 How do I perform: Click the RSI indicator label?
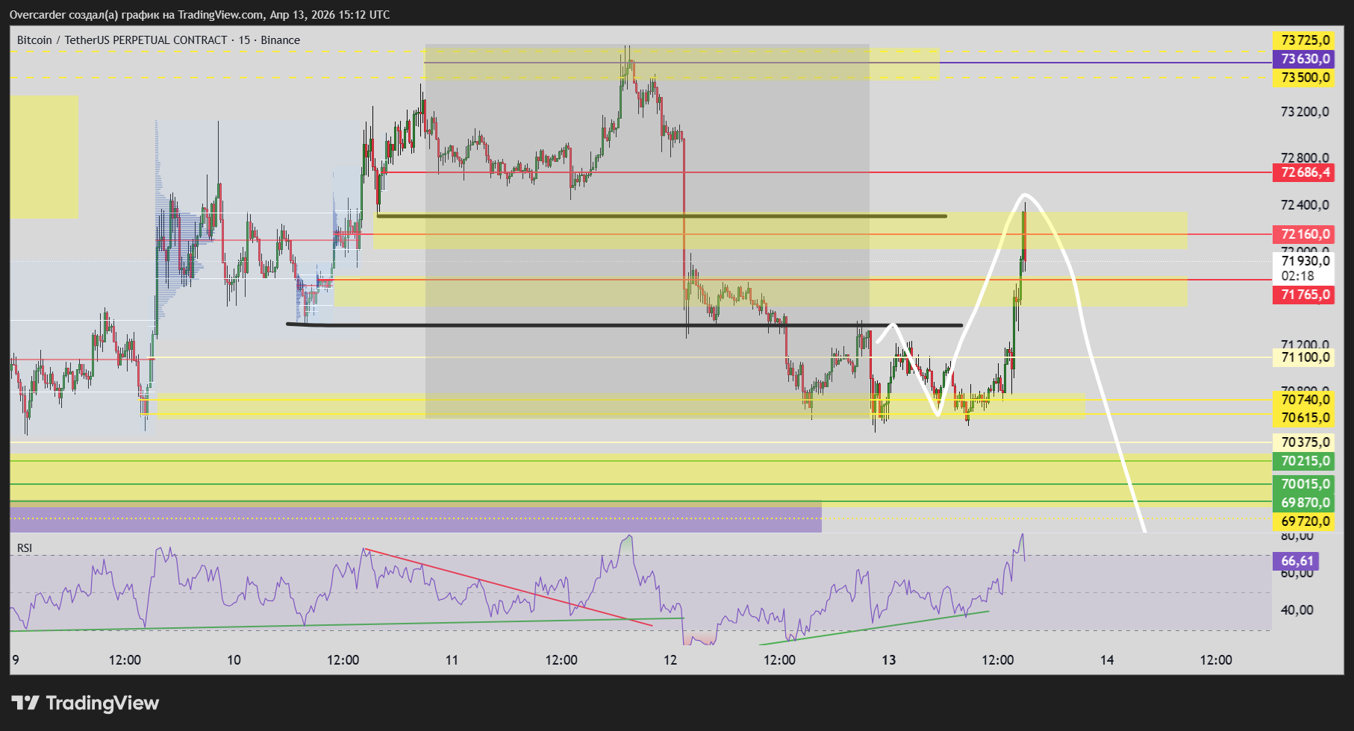click(x=25, y=548)
